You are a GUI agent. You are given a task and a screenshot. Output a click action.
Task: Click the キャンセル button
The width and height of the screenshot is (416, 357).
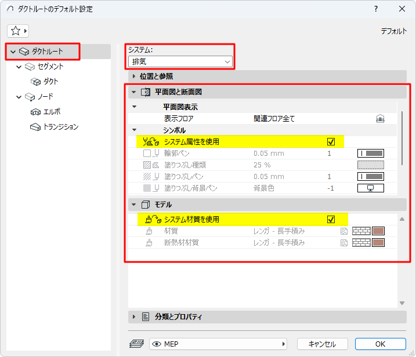click(x=322, y=344)
